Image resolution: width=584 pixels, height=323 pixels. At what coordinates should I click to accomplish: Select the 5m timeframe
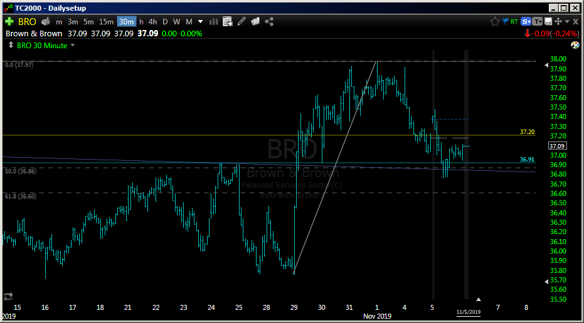click(x=88, y=22)
